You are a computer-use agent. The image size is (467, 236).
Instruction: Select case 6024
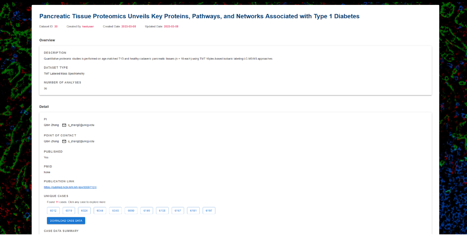[x=84, y=211]
